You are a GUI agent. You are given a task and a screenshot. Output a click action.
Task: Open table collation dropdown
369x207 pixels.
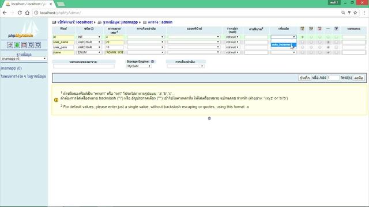186,66
